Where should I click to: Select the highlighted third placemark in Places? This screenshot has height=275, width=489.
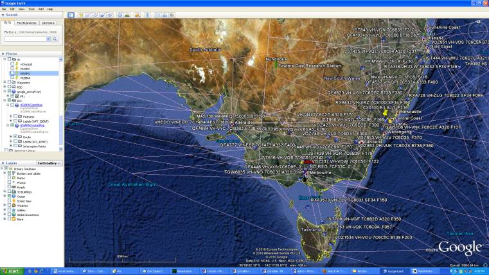[33, 73]
